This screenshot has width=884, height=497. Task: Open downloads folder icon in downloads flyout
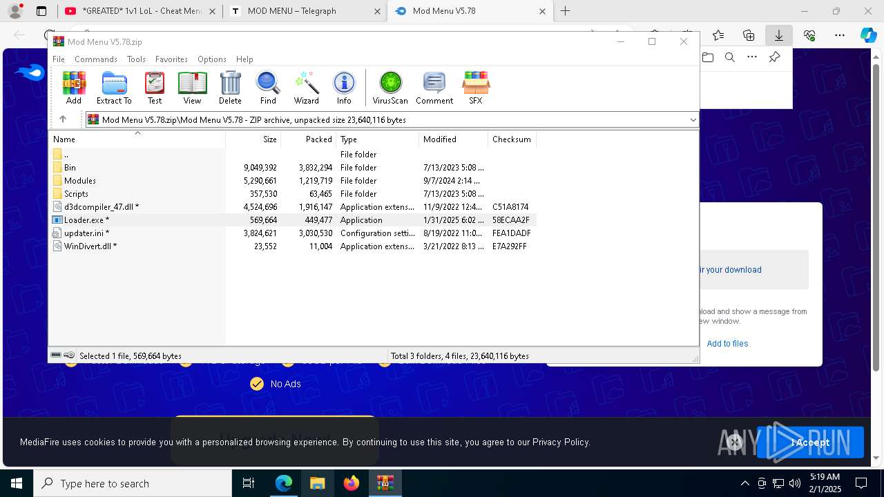click(x=708, y=57)
